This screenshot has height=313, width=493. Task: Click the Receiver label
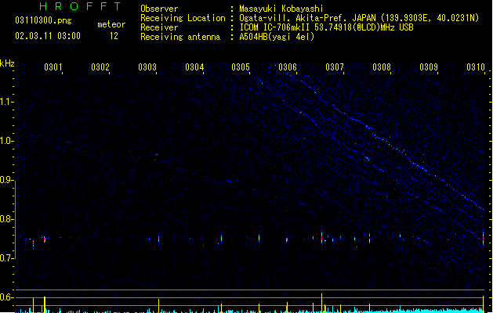(159, 27)
